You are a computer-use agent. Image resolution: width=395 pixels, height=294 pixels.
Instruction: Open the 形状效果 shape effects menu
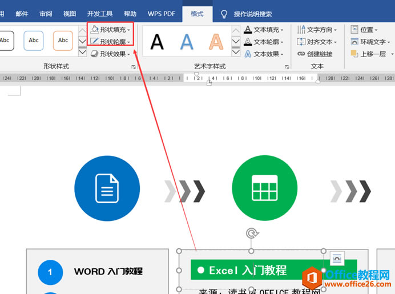[x=110, y=54]
